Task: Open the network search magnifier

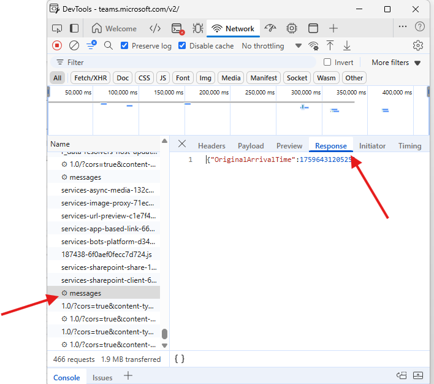Action: [x=108, y=45]
